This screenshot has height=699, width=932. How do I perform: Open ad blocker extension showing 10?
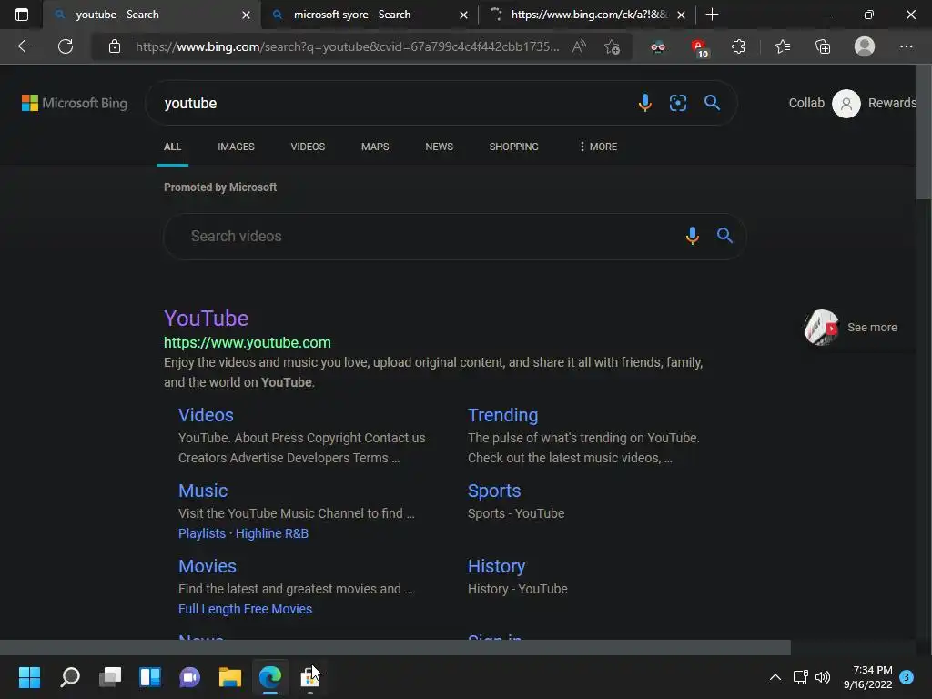click(x=699, y=47)
